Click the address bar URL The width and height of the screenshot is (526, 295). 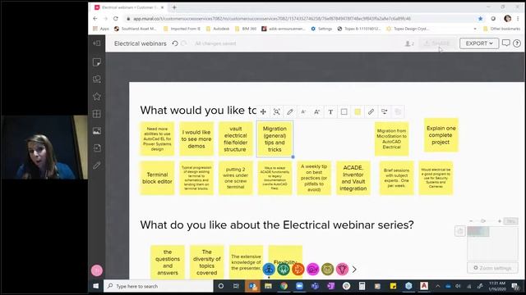pos(272,19)
